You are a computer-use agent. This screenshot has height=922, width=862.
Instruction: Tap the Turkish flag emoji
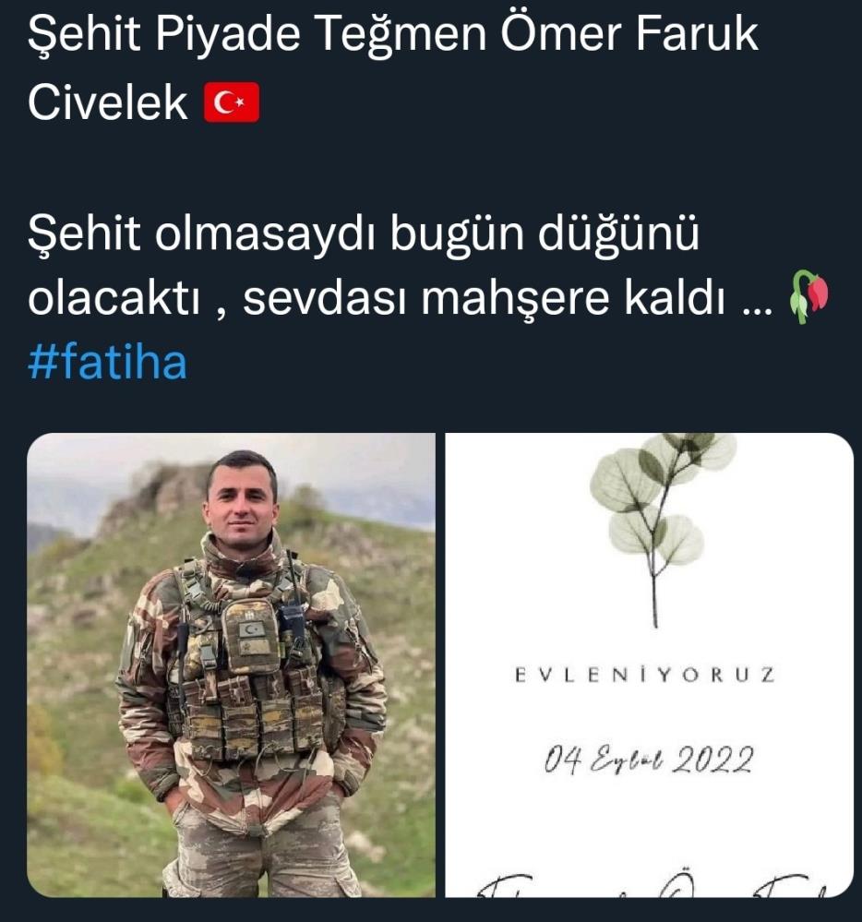232,102
